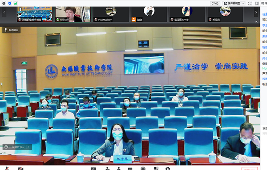The width and height of the screenshot is (267, 170).
Task: Toggle the side panel layout icon
Action: [x=257, y=3]
